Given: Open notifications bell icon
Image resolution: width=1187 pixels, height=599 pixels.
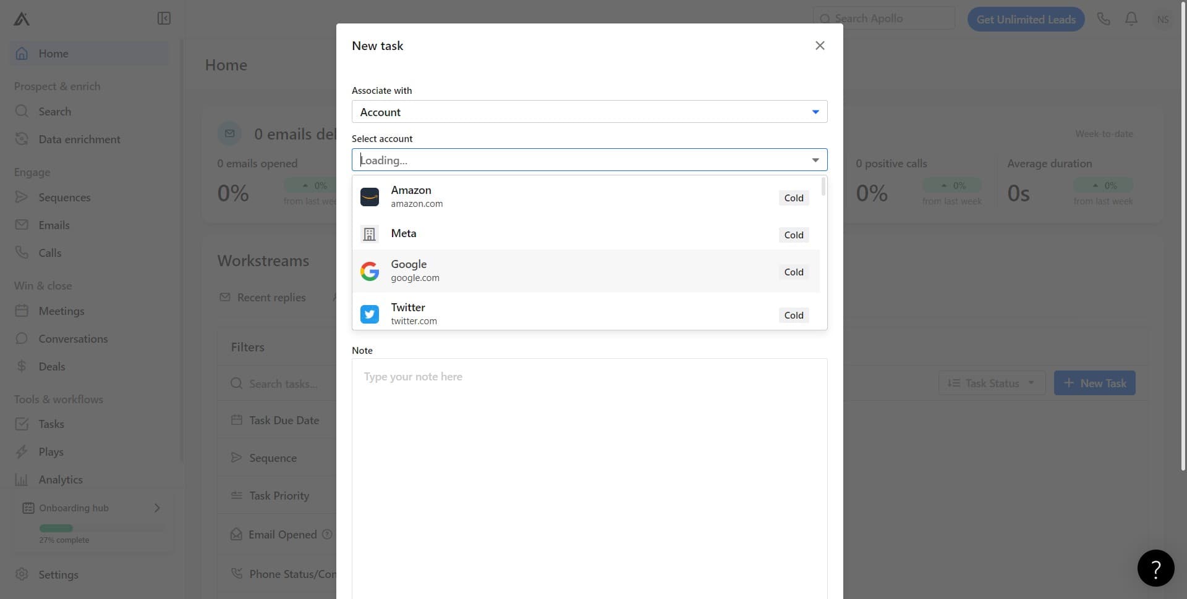Looking at the screenshot, I should [1131, 19].
